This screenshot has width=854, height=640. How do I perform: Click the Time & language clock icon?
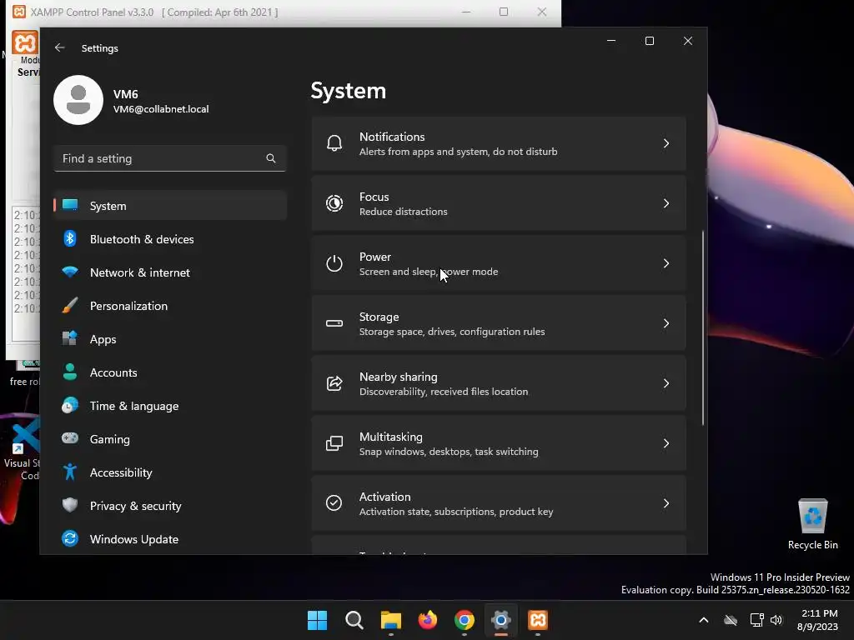[70, 406]
